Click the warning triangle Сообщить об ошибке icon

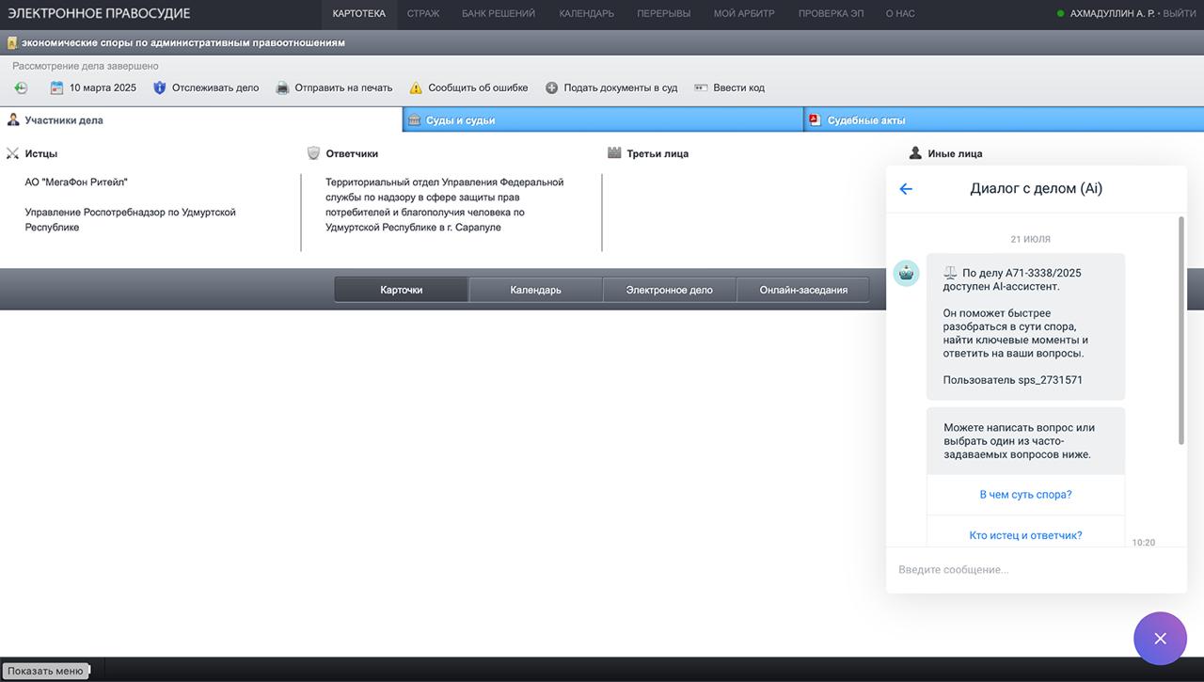pos(416,87)
